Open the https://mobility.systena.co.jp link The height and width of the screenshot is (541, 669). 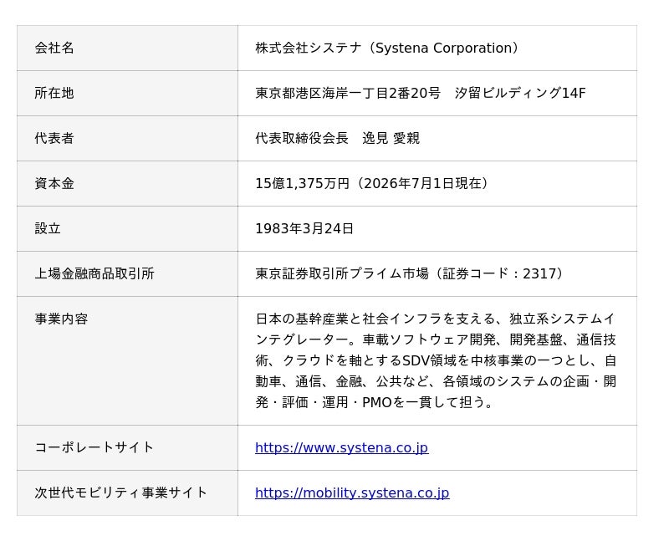click(x=352, y=493)
